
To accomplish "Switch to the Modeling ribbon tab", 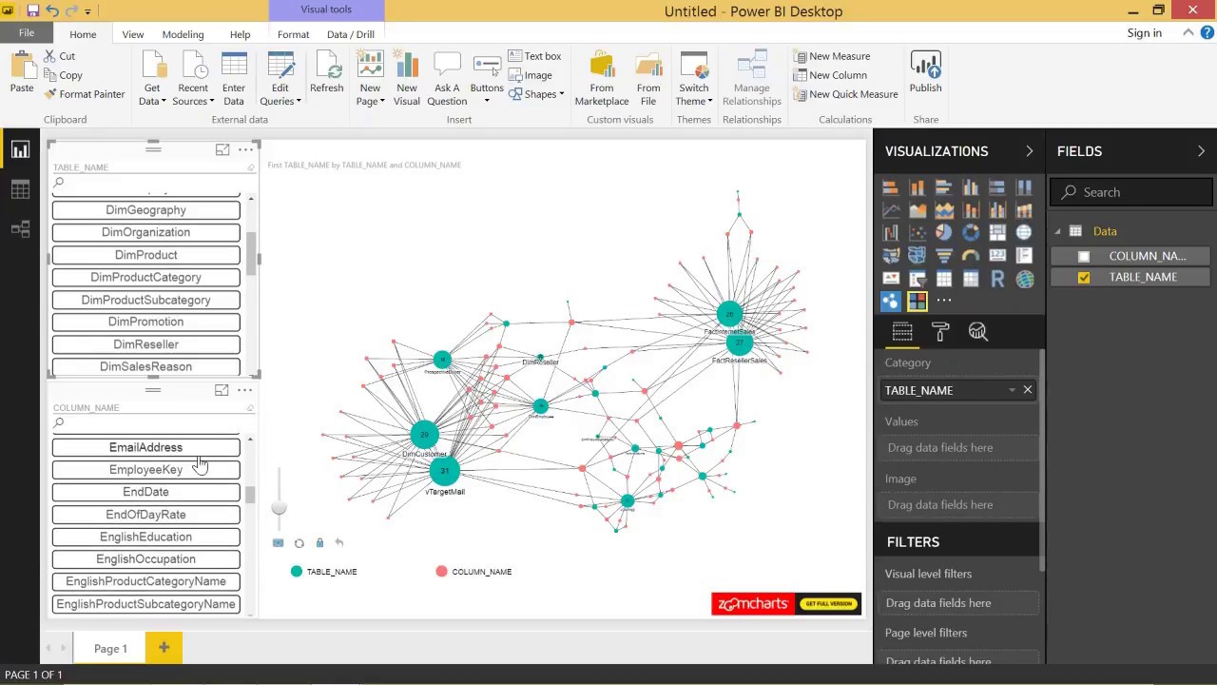I will (183, 34).
